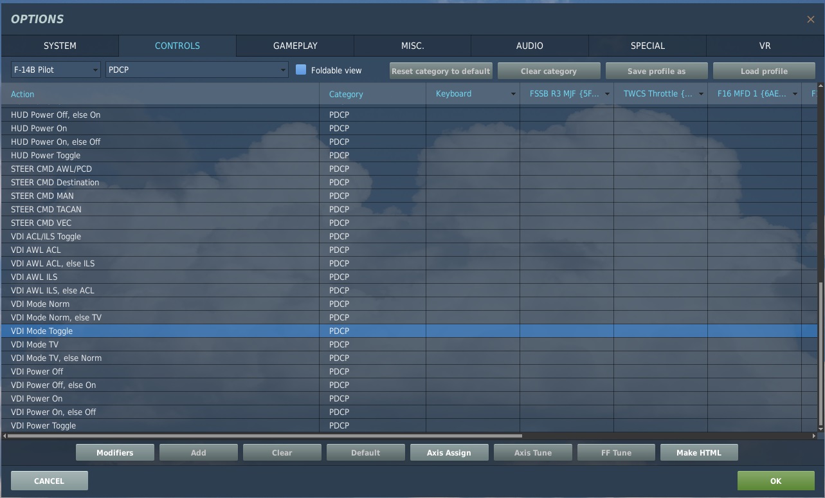The image size is (825, 498).
Task: Click the vertical scrollbar up arrow
Action: [x=820, y=86]
